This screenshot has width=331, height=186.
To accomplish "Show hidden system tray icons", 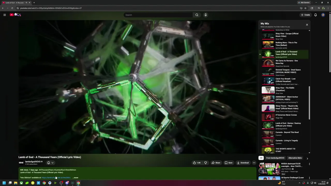I will [x=299, y=183].
